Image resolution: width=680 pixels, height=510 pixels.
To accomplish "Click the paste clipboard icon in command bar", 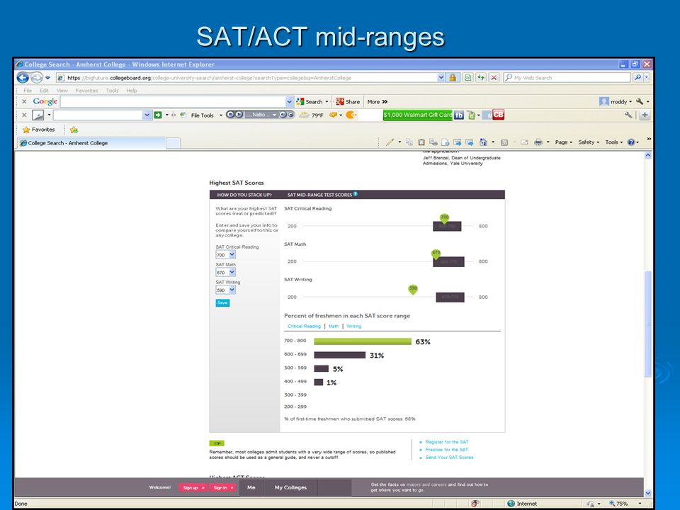I will (x=421, y=142).
